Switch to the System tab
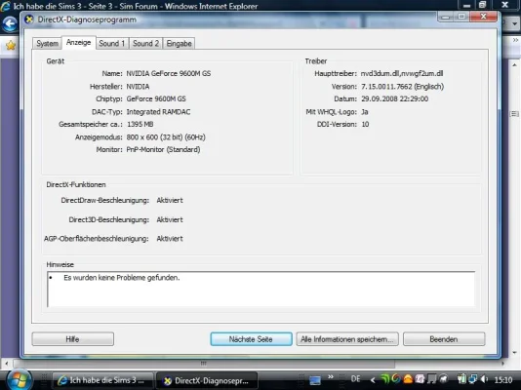This screenshot has width=521, height=390. pyautogui.click(x=47, y=44)
